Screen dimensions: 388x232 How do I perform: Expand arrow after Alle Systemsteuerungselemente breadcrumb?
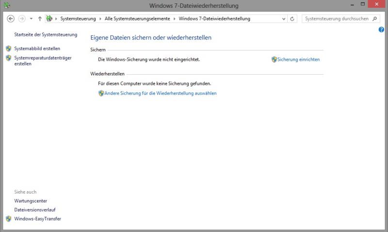coord(174,18)
